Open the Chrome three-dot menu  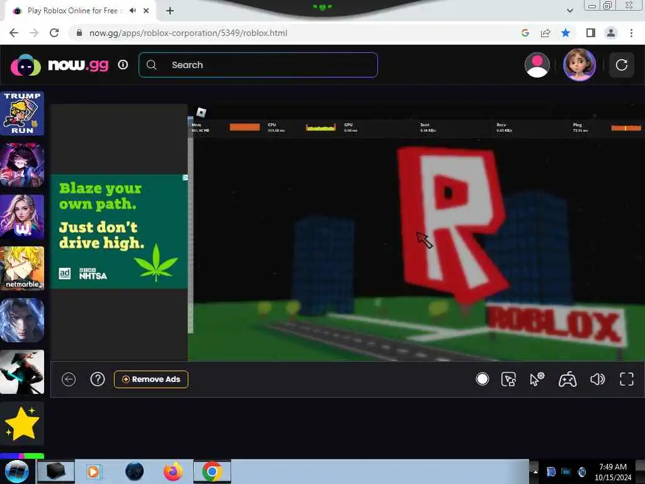point(631,33)
